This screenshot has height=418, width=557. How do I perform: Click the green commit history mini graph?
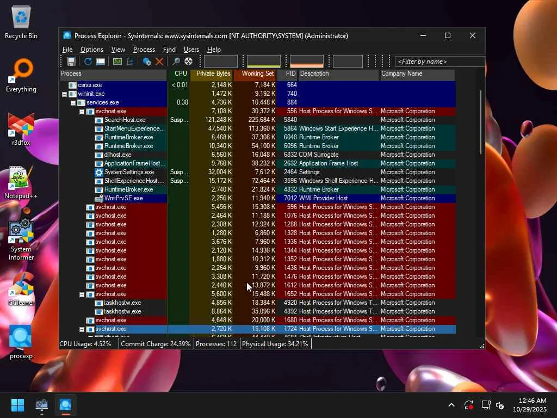264,62
